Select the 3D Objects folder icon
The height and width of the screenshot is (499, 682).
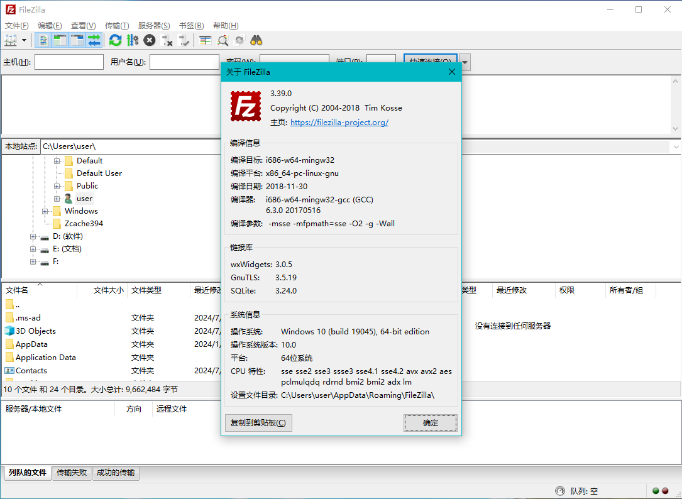tap(9, 331)
